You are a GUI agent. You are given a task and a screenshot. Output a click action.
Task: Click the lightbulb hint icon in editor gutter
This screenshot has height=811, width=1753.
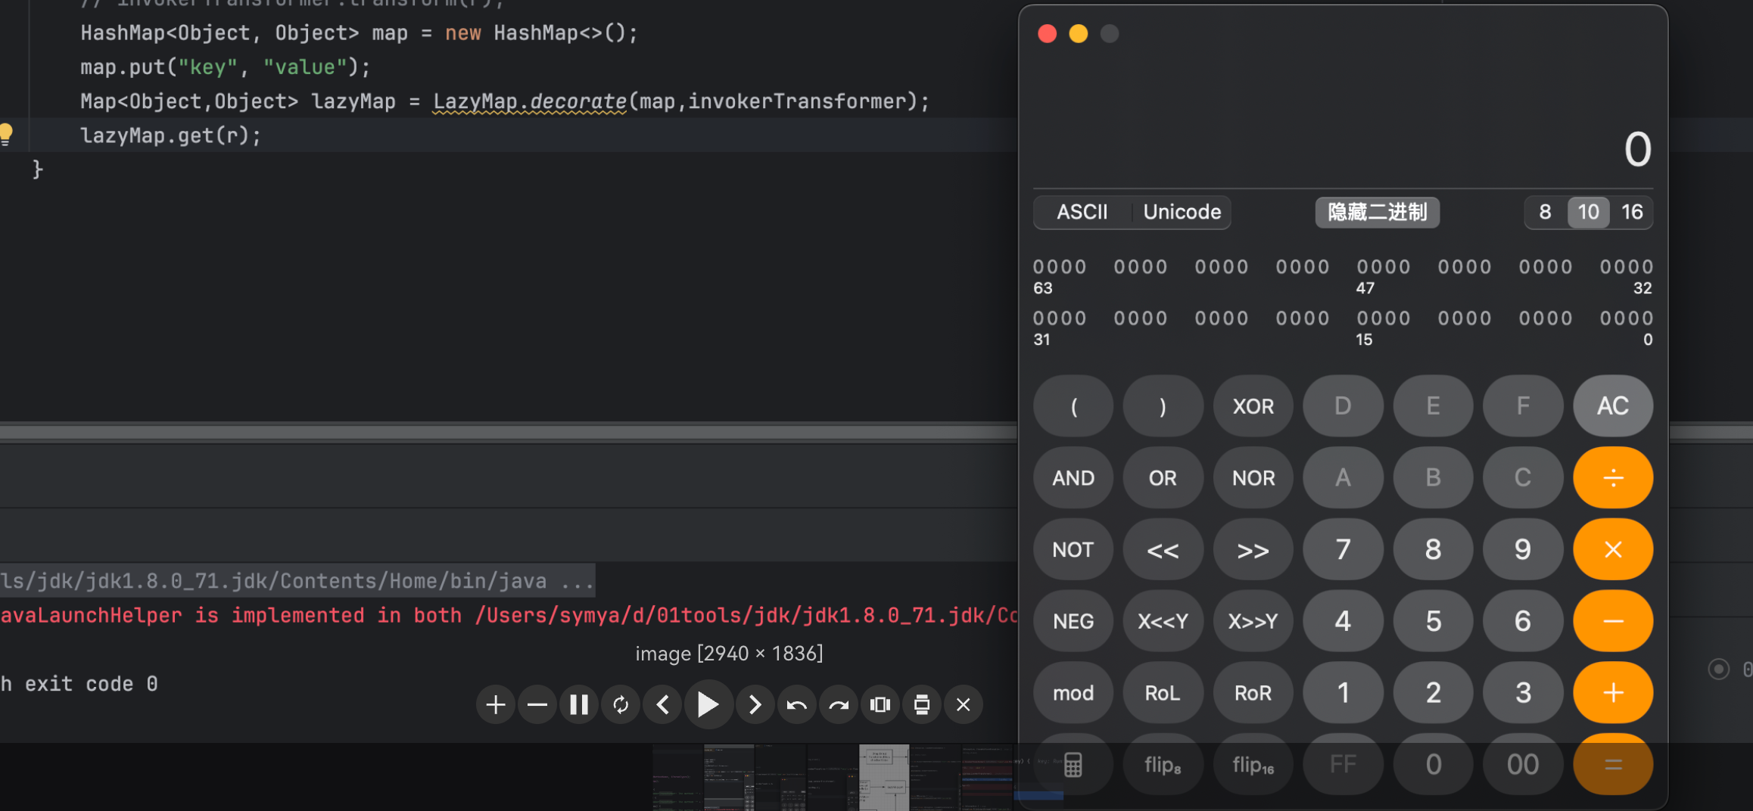coord(6,134)
